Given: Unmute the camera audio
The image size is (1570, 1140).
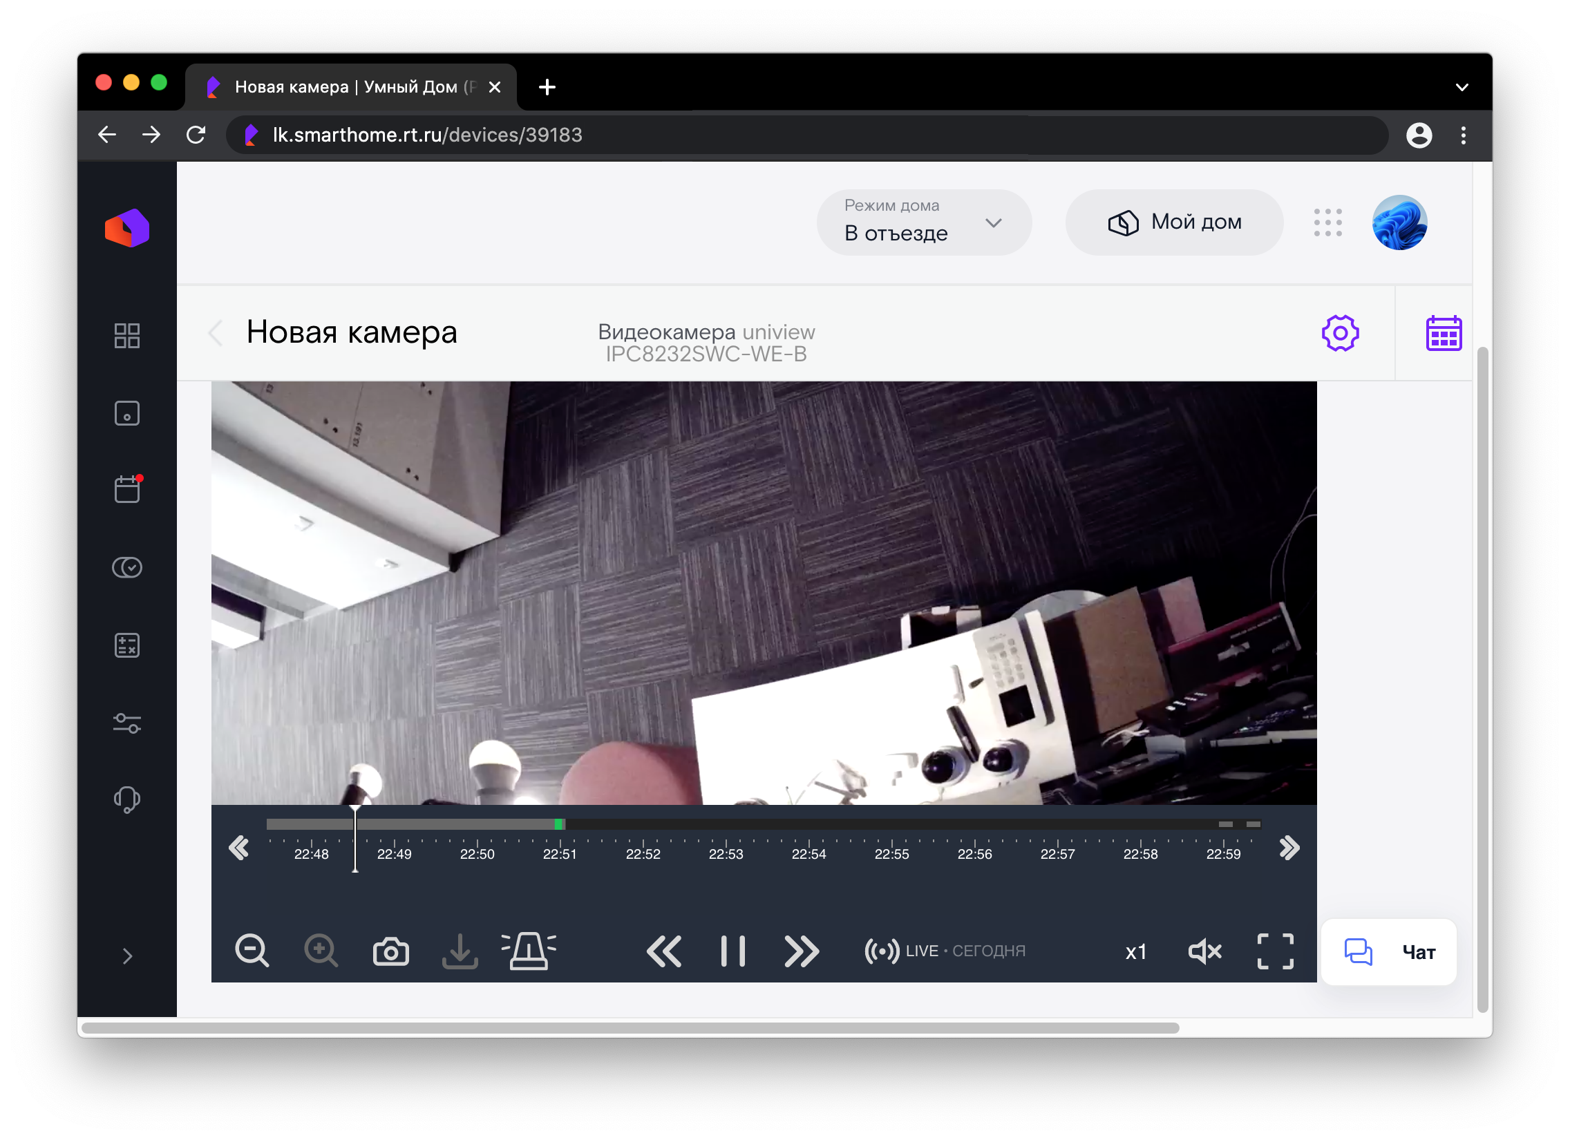Looking at the screenshot, I should click(x=1204, y=951).
